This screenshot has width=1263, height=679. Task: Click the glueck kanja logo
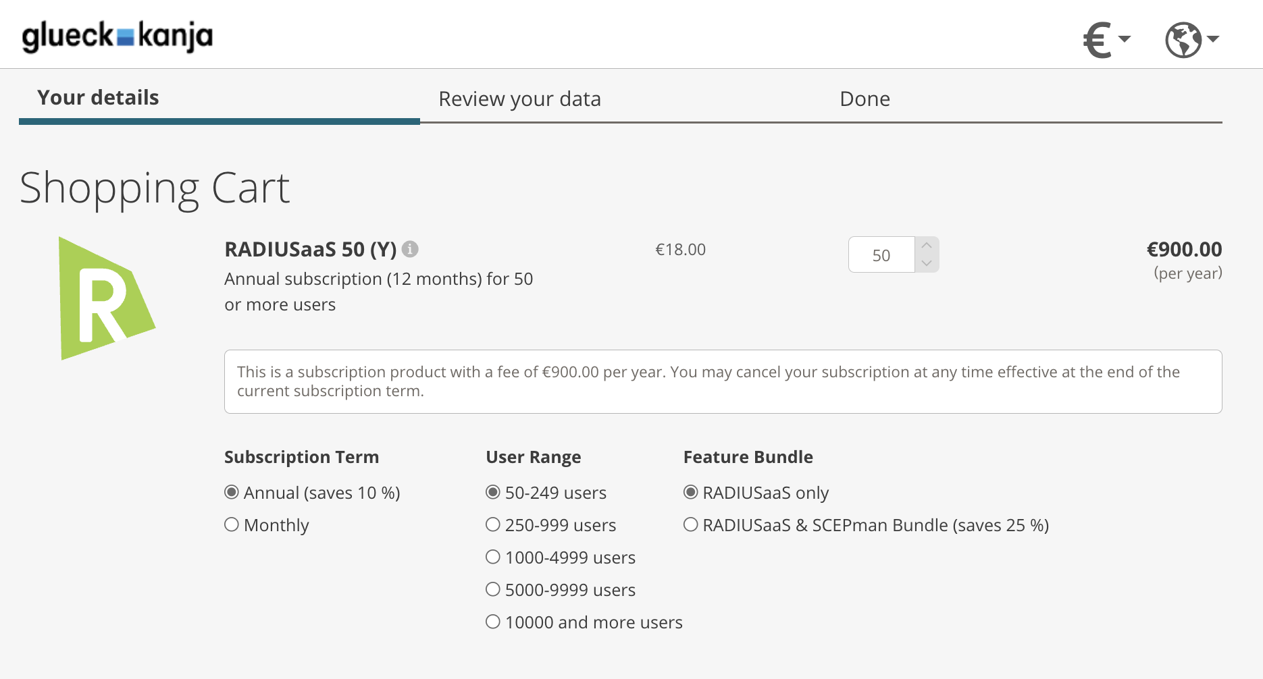pos(117,36)
